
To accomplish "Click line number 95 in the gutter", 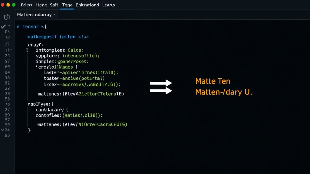I will click(7, 135).
